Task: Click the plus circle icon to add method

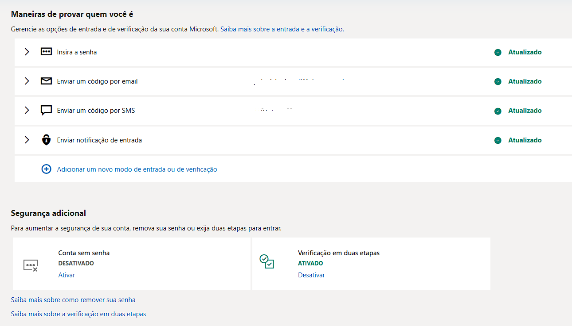Action: pyautogui.click(x=46, y=169)
